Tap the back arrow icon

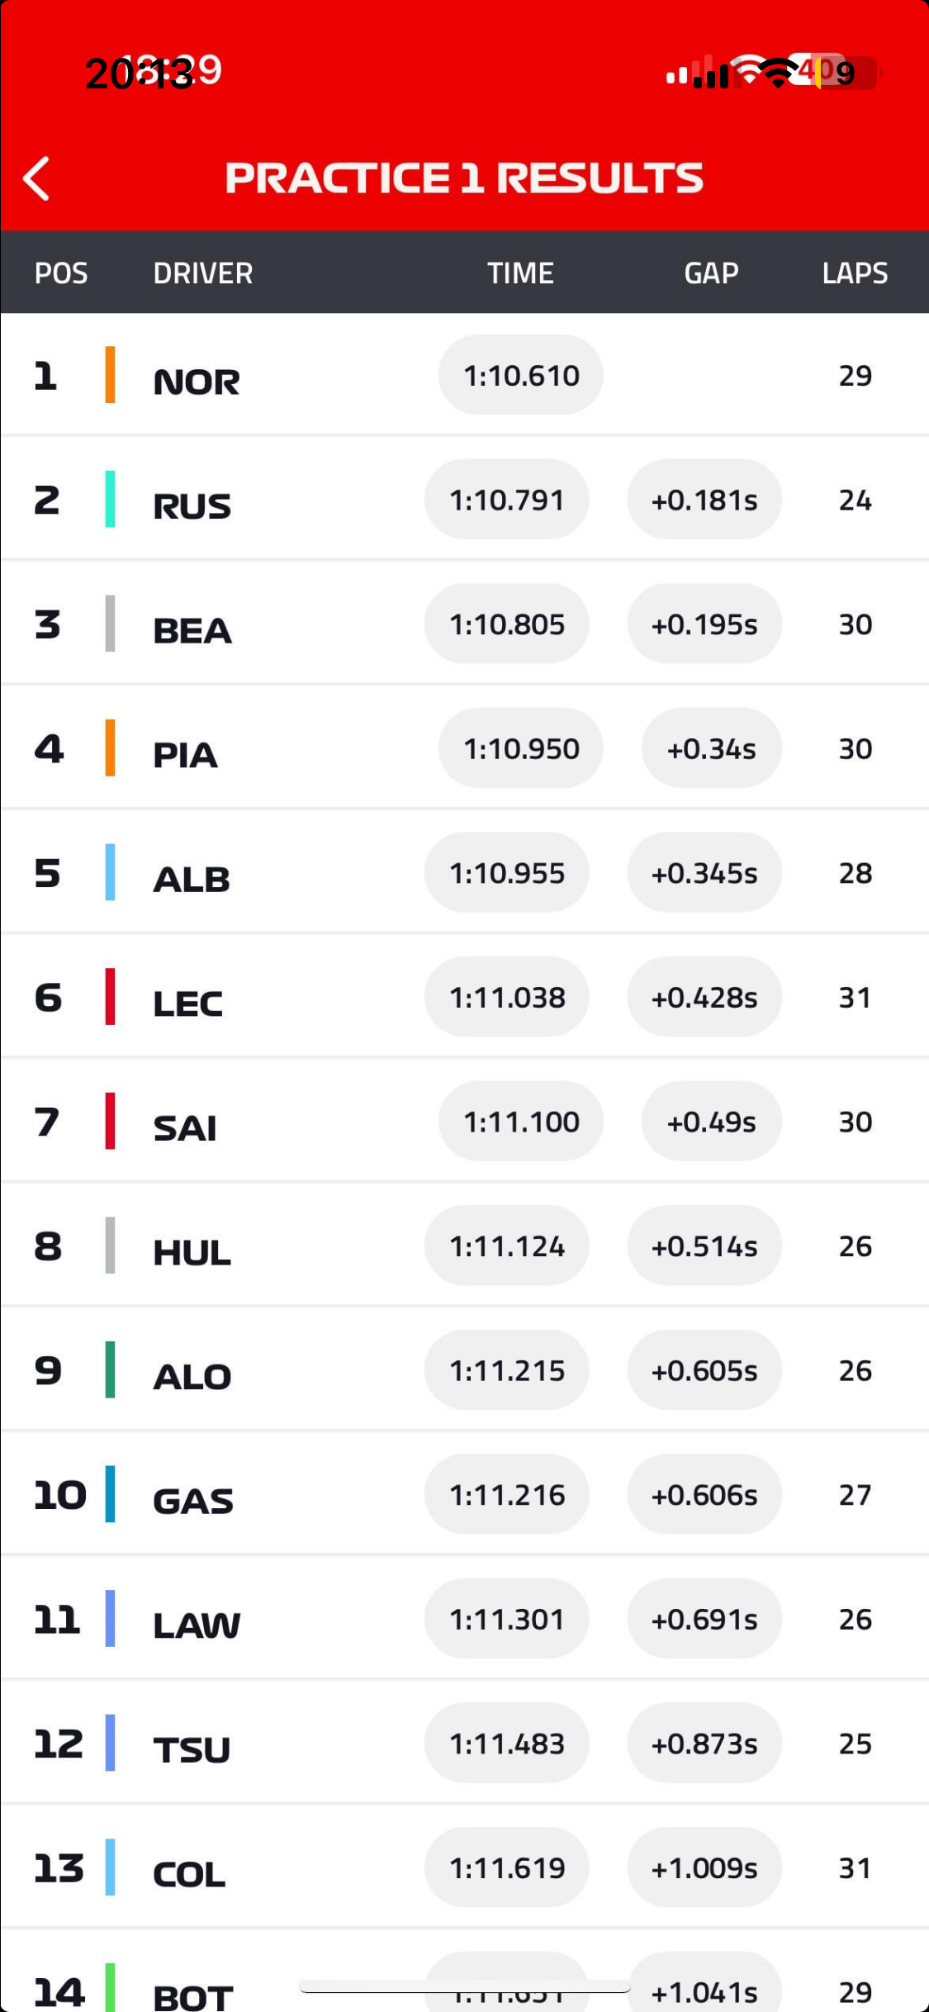click(36, 178)
